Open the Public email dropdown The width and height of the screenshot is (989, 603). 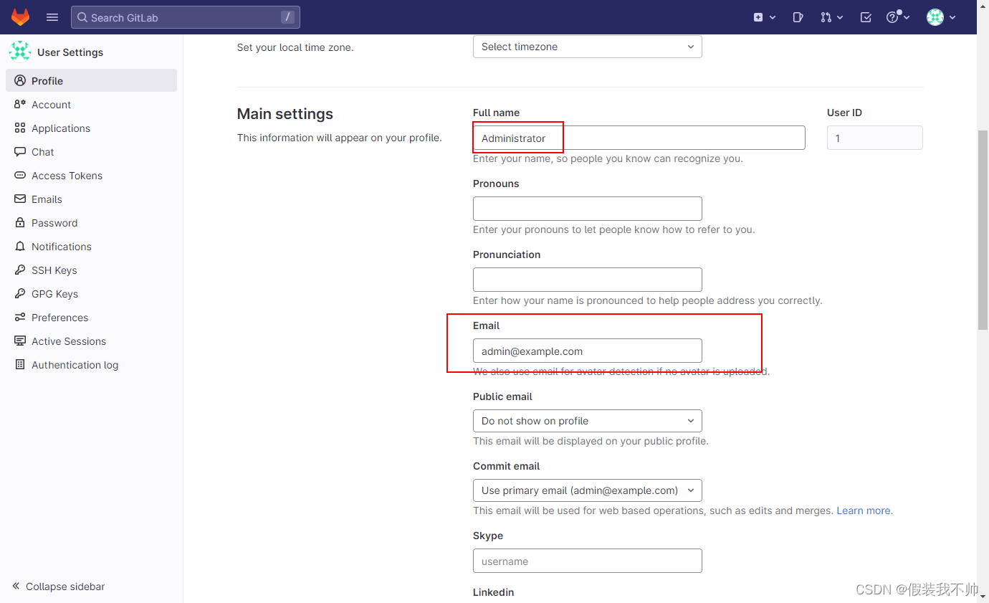[587, 421]
